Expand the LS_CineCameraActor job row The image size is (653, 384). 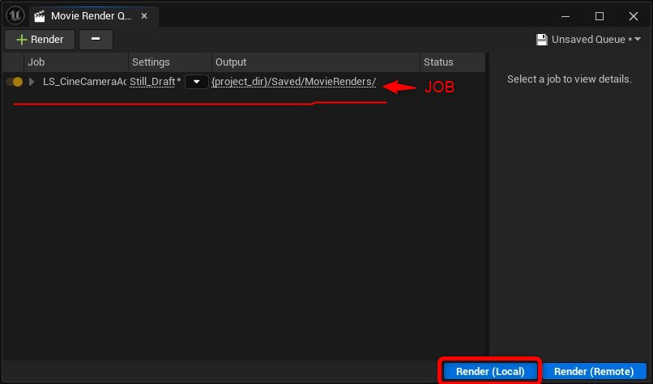pos(32,82)
